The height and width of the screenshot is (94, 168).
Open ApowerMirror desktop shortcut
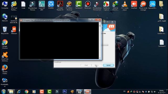click(153, 5)
